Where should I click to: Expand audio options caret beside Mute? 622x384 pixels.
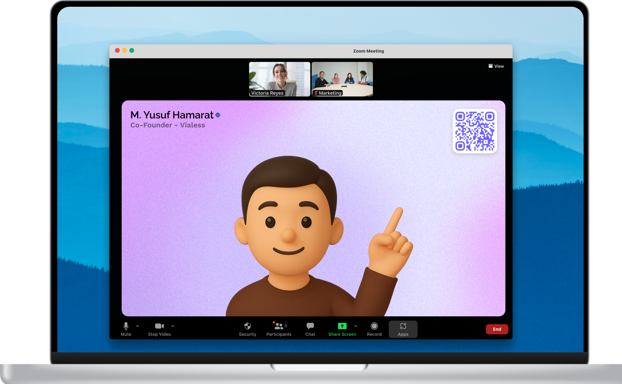[x=137, y=326]
